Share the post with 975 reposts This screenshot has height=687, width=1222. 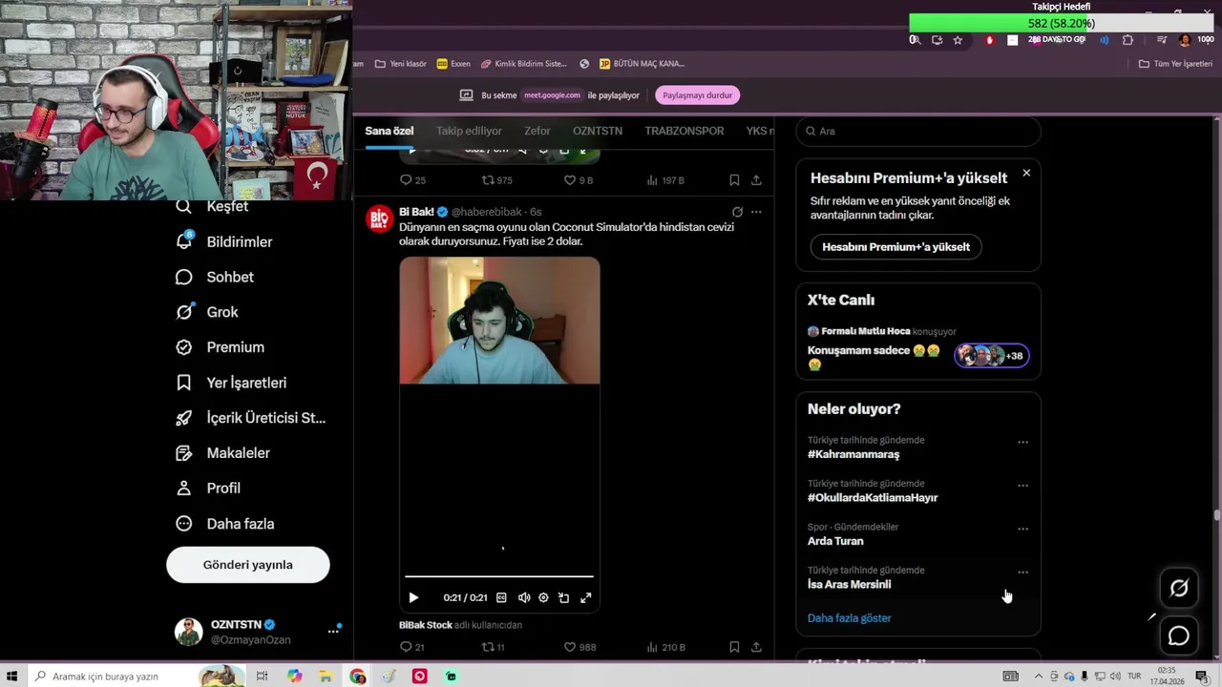pos(756,180)
